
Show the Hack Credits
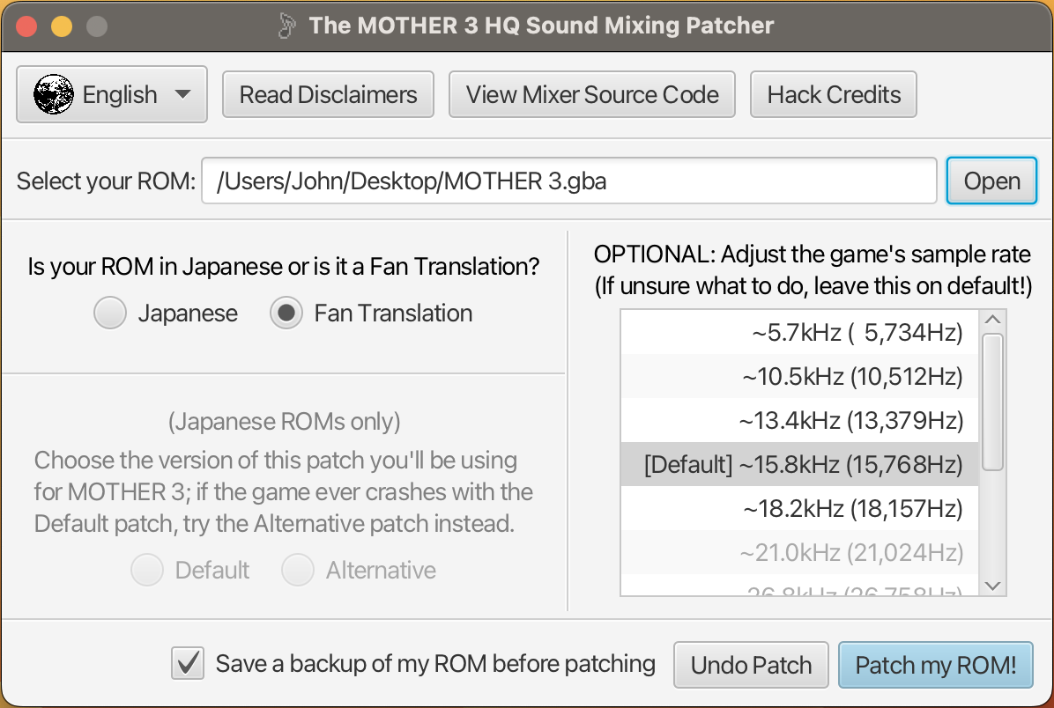pyautogui.click(x=834, y=95)
